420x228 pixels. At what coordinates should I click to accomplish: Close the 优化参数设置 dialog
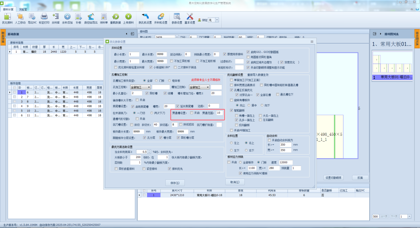pos(312,42)
